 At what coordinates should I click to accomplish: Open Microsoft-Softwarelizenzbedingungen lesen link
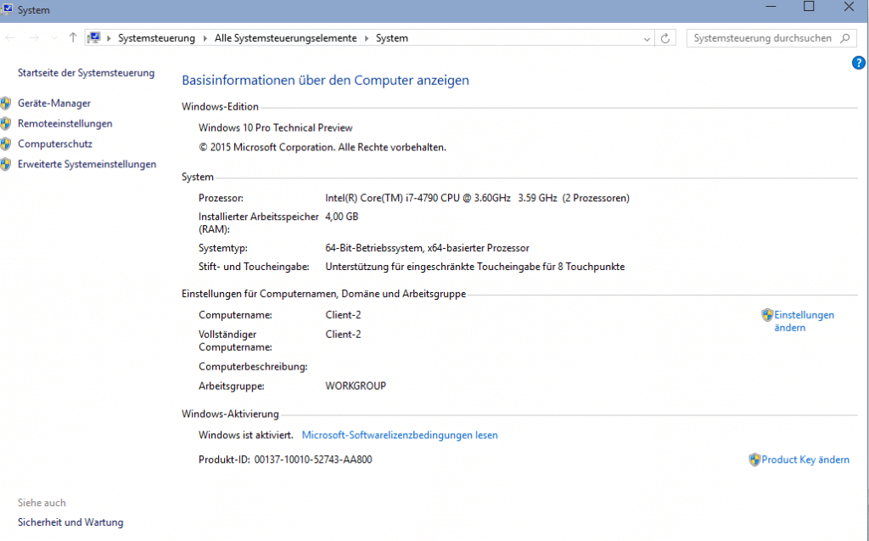pos(400,435)
